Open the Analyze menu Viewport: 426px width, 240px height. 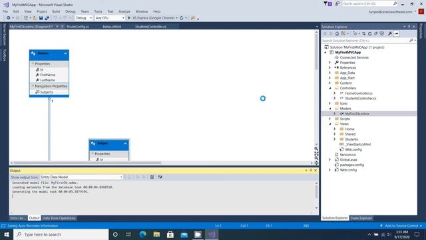click(x=124, y=11)
